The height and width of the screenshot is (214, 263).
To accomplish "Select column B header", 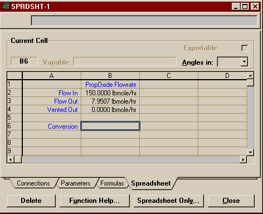I will click(110, 76).
